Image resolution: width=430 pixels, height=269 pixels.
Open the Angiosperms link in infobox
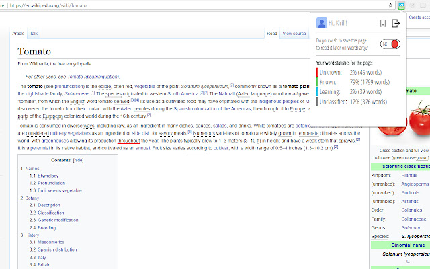pyautogui.click(x=415, y=184)
